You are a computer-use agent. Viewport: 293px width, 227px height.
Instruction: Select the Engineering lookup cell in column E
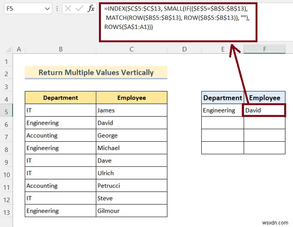point(223,110)
